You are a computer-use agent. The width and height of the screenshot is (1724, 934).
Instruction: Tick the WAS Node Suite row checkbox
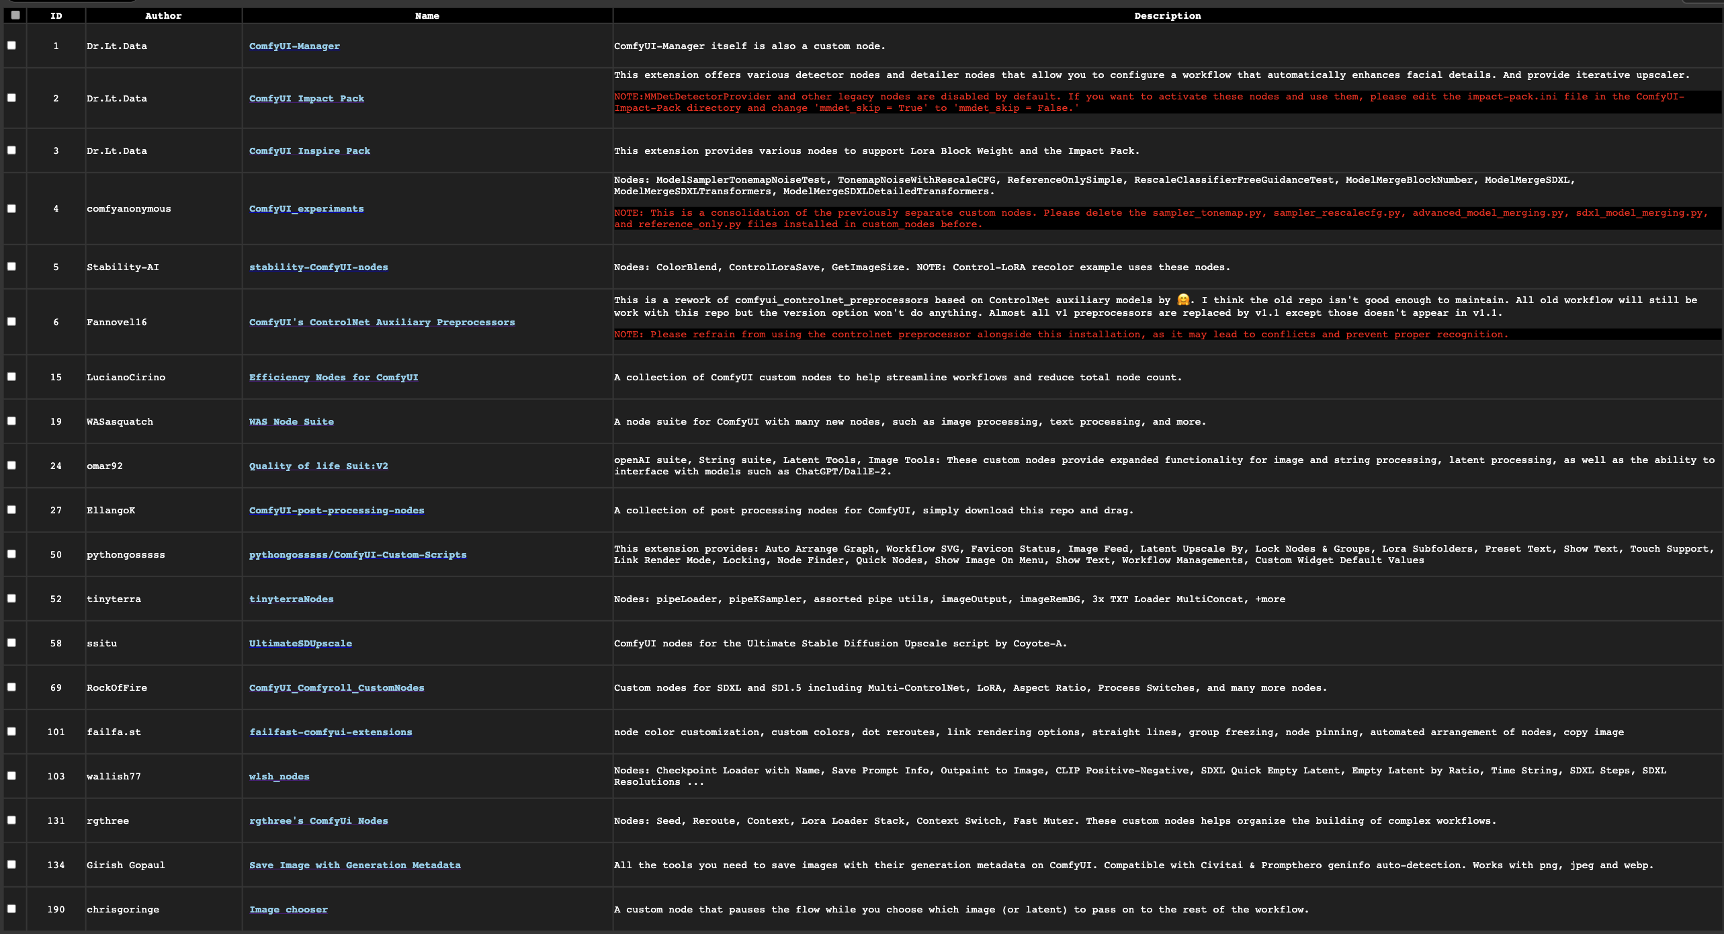point(12,421)
